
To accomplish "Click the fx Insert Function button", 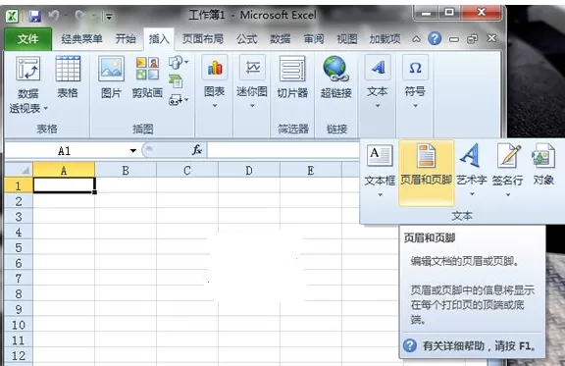I will (197, 150).
